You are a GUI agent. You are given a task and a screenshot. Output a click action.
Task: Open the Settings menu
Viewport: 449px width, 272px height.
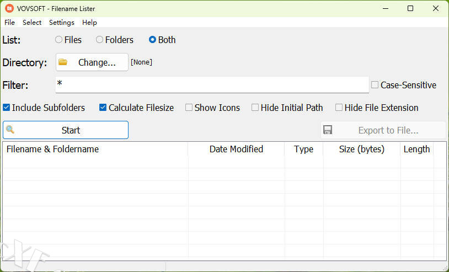point(62,23)
